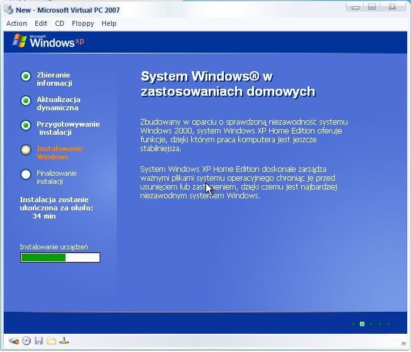This screenshot has width=411, height=352.
Task: Click the window resize grip corner
Action: pos(403,344)
